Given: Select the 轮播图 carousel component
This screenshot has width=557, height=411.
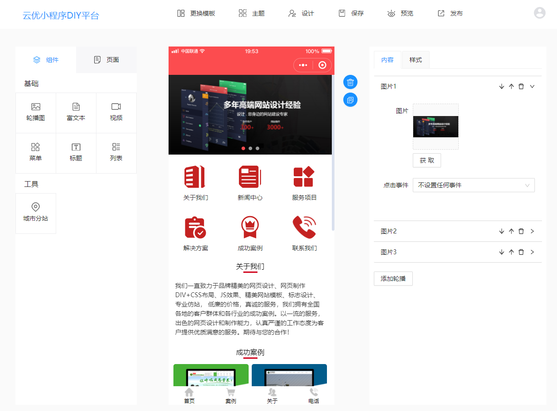Looking at the screenshot, I should [36, 113].
